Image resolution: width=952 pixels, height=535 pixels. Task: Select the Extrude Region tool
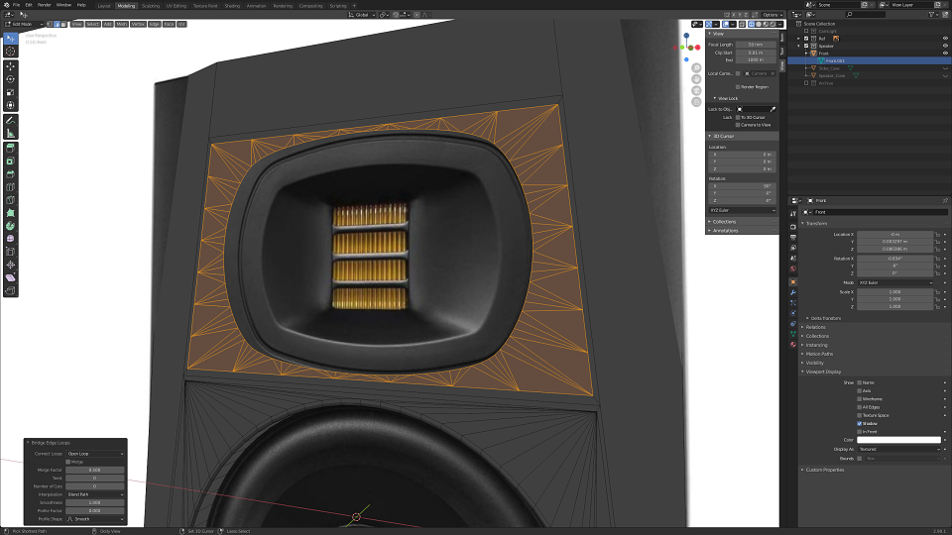coord(10,148)
